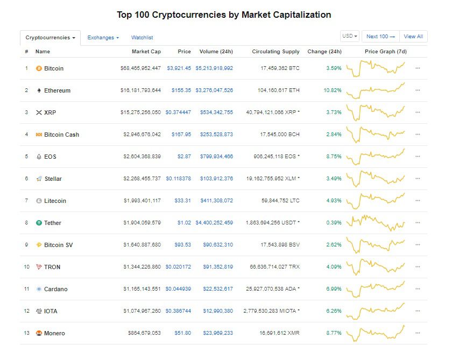Image resolution: width=452 pixels, height=345 pixels.
Task: Open the ellipsis options for the Litecoin row
Action: [x=418, y=201]
